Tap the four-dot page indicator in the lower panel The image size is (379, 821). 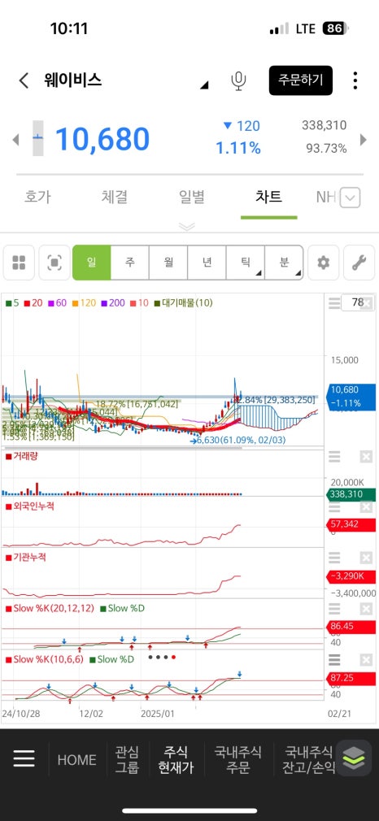[x=162, y=657]
